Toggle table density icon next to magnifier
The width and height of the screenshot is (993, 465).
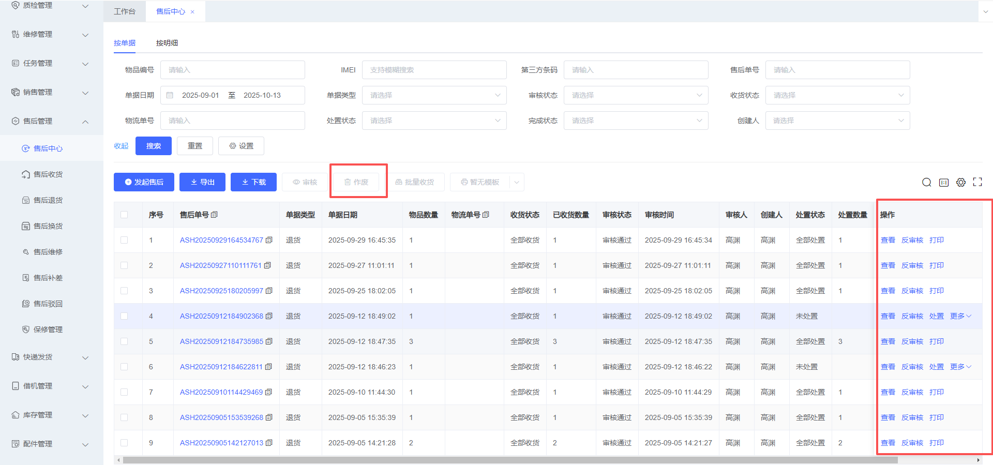point(943,182)
